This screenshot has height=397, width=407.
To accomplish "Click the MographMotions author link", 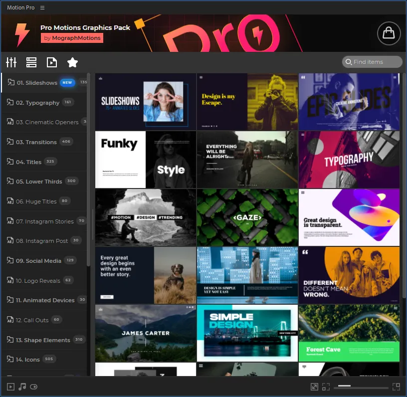I will 76,38.
